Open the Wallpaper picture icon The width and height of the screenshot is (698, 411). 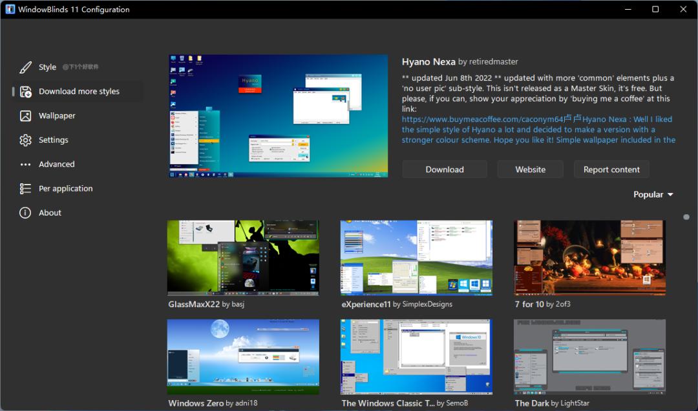[x=26, y=115]
